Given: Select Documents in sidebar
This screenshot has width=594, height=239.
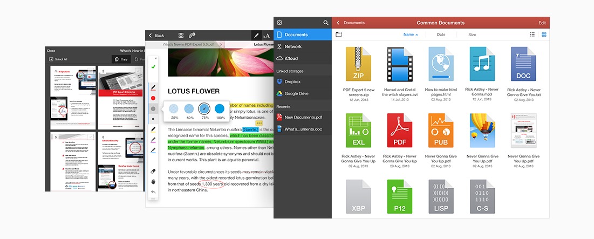Looking at the screenshot, I should [x=303, y=35].
